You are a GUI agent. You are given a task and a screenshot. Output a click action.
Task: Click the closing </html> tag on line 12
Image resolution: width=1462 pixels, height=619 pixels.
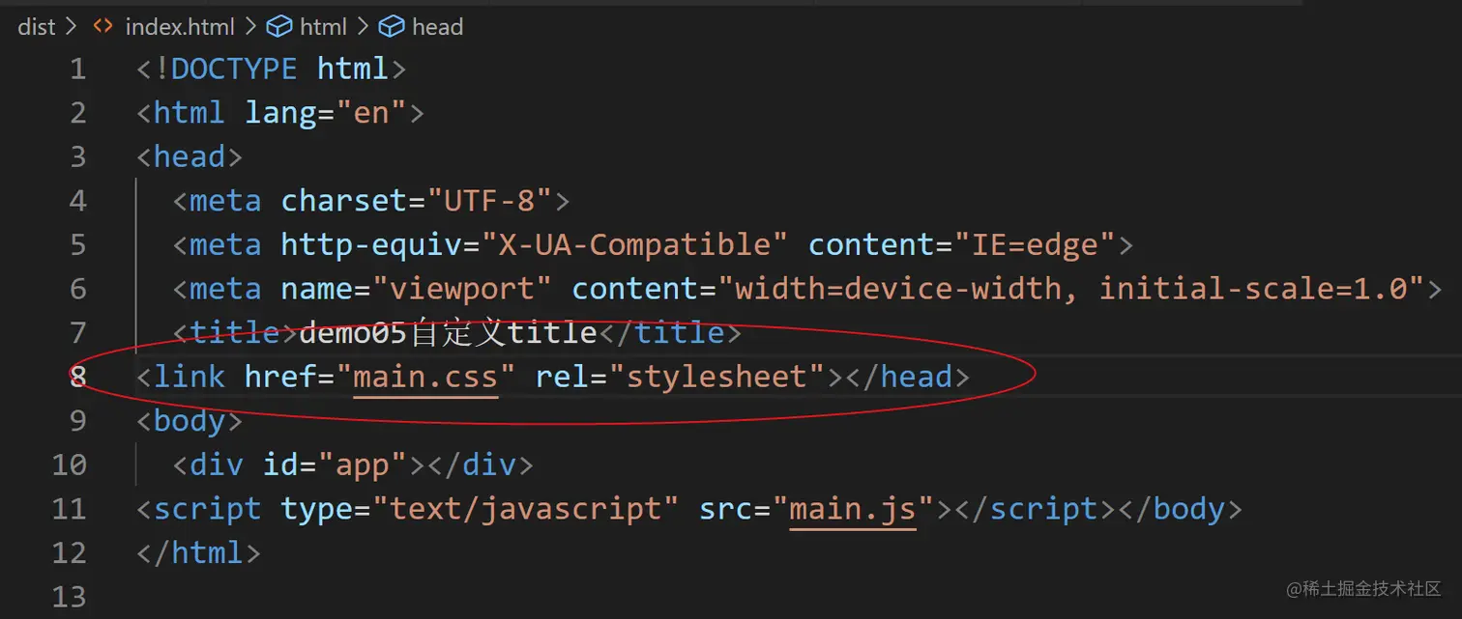coord(198,552)
